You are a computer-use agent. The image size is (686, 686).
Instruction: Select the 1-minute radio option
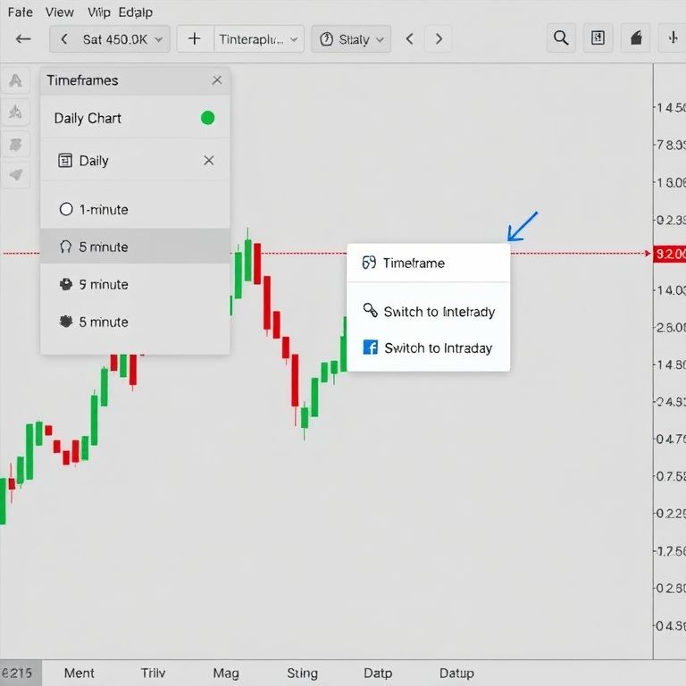pyautogui.click(x=66, y=209)
